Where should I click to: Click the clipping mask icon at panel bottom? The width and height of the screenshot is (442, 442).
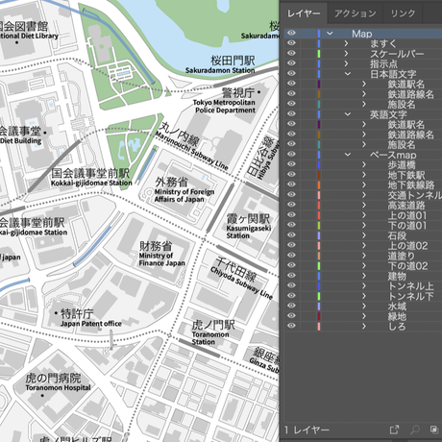[434, 430]
